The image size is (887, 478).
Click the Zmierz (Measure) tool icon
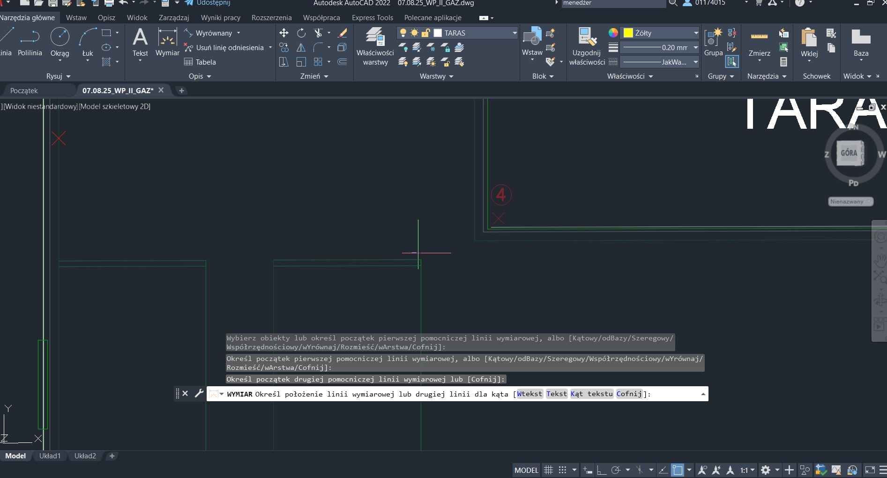[759, 41]
